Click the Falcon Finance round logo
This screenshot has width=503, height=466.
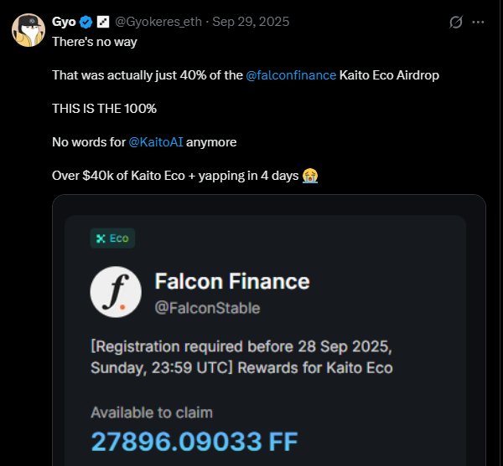tap(115, 292)
